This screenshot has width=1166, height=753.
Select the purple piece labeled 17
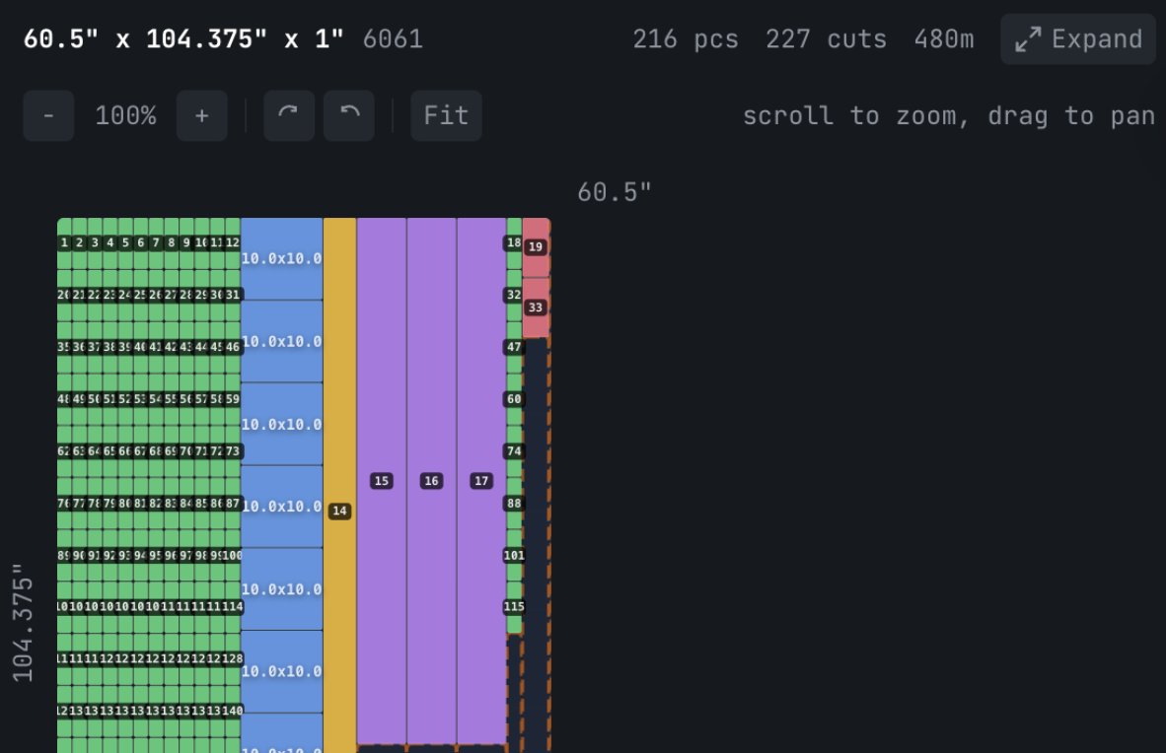pyautogui.click(x=481, y=481)
